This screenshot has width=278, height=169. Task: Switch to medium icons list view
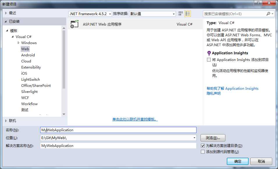click(187, 14)
